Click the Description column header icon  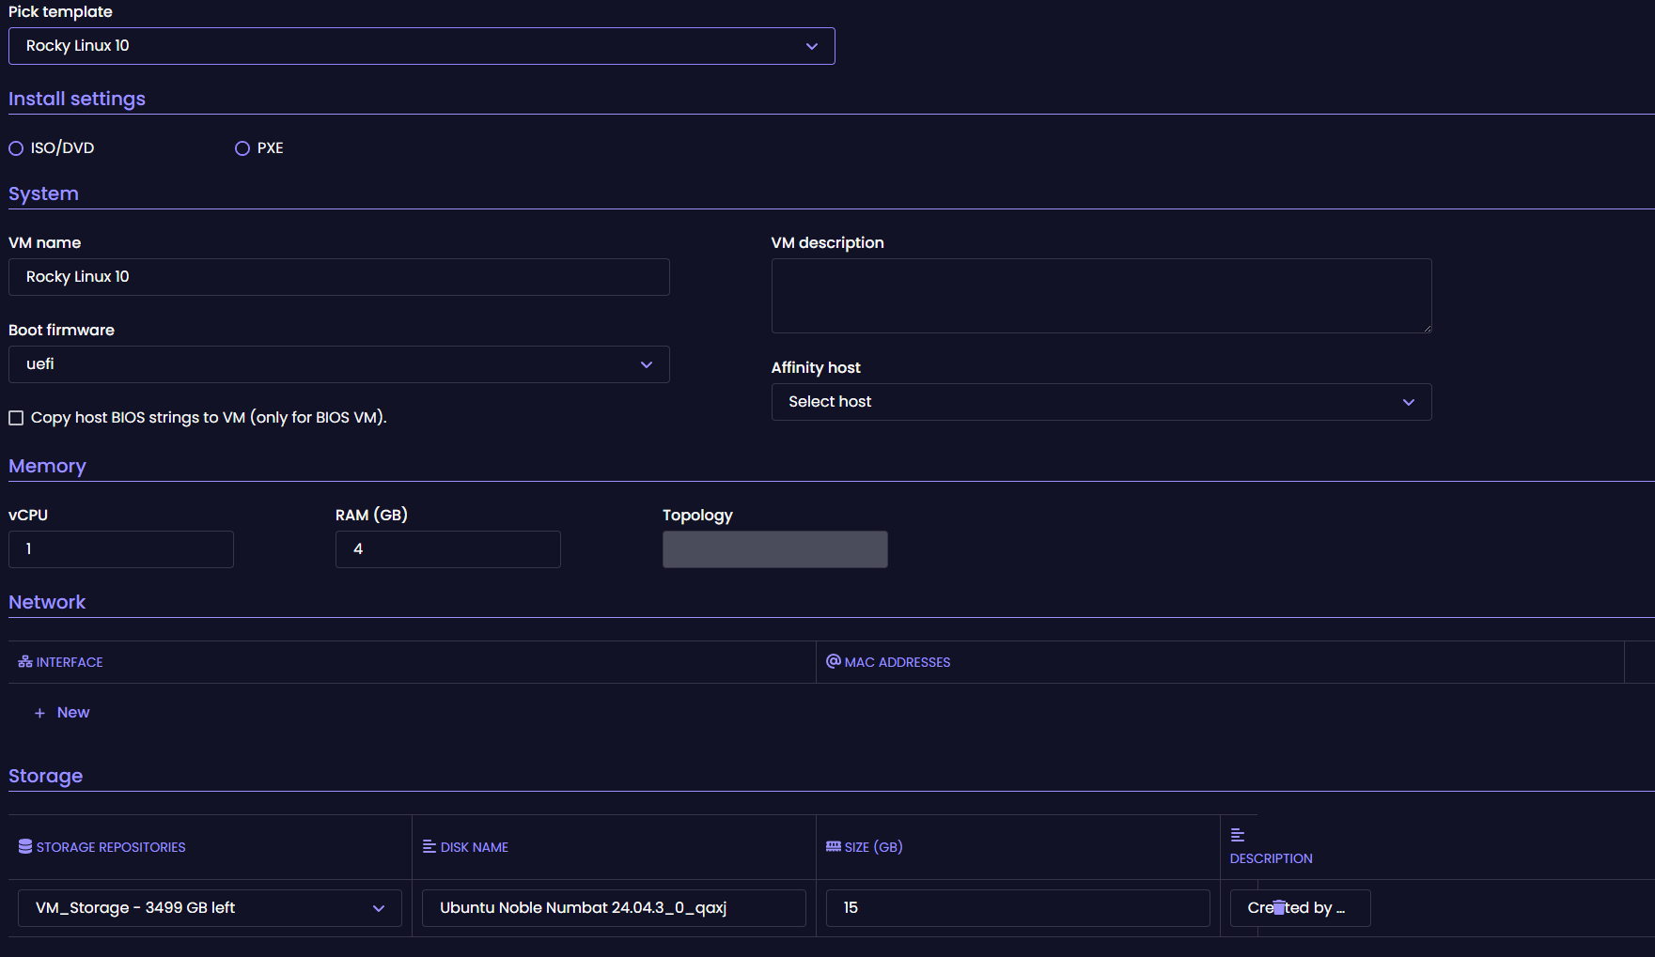point(1237,832)
